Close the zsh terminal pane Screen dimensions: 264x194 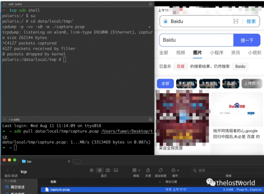pyautogui.click(x=4, y=119)
